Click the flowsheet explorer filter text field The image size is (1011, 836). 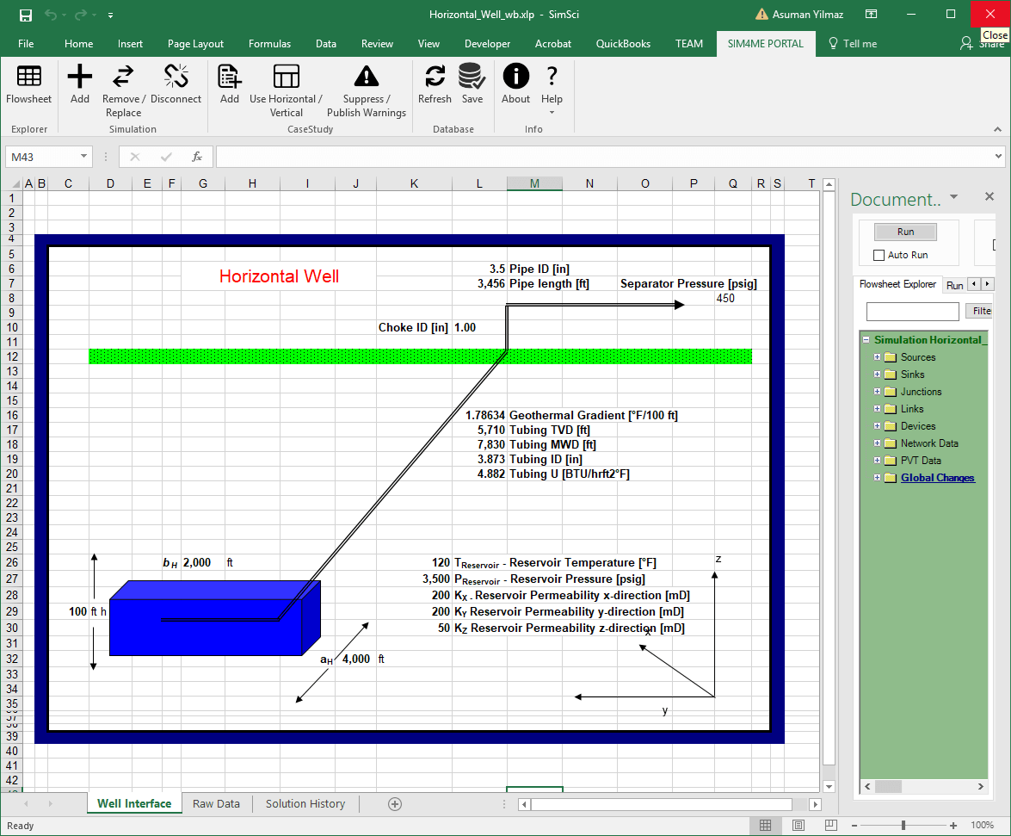(912, 311)
